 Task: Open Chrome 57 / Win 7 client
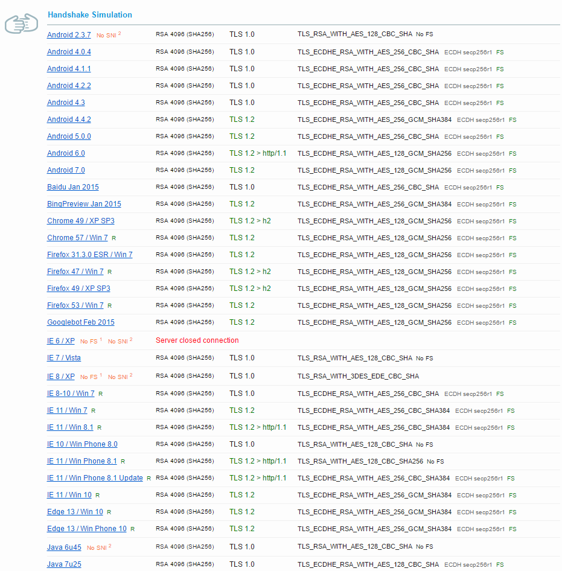77,238
